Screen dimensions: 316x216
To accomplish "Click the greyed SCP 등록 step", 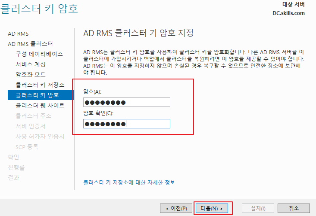I will tap(27, 147).
